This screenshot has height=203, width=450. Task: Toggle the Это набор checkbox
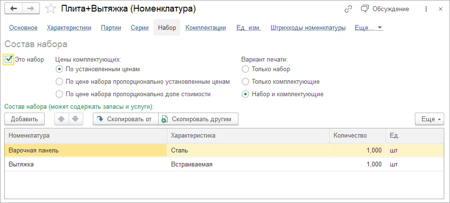[9, 59]
